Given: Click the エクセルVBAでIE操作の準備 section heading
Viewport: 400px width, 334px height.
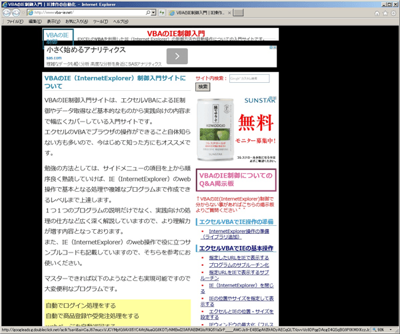Looking at the screenshot, I should tap(236, 222).
